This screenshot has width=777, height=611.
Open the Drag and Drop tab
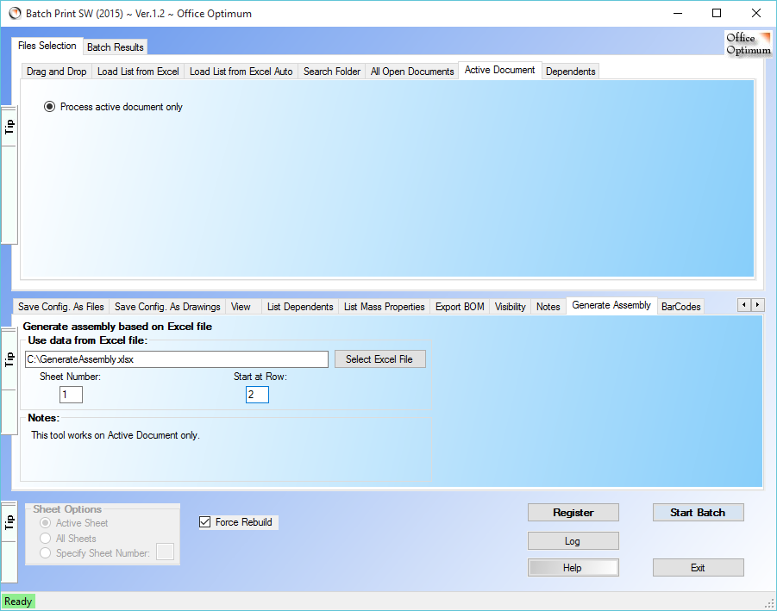[57, 72]
